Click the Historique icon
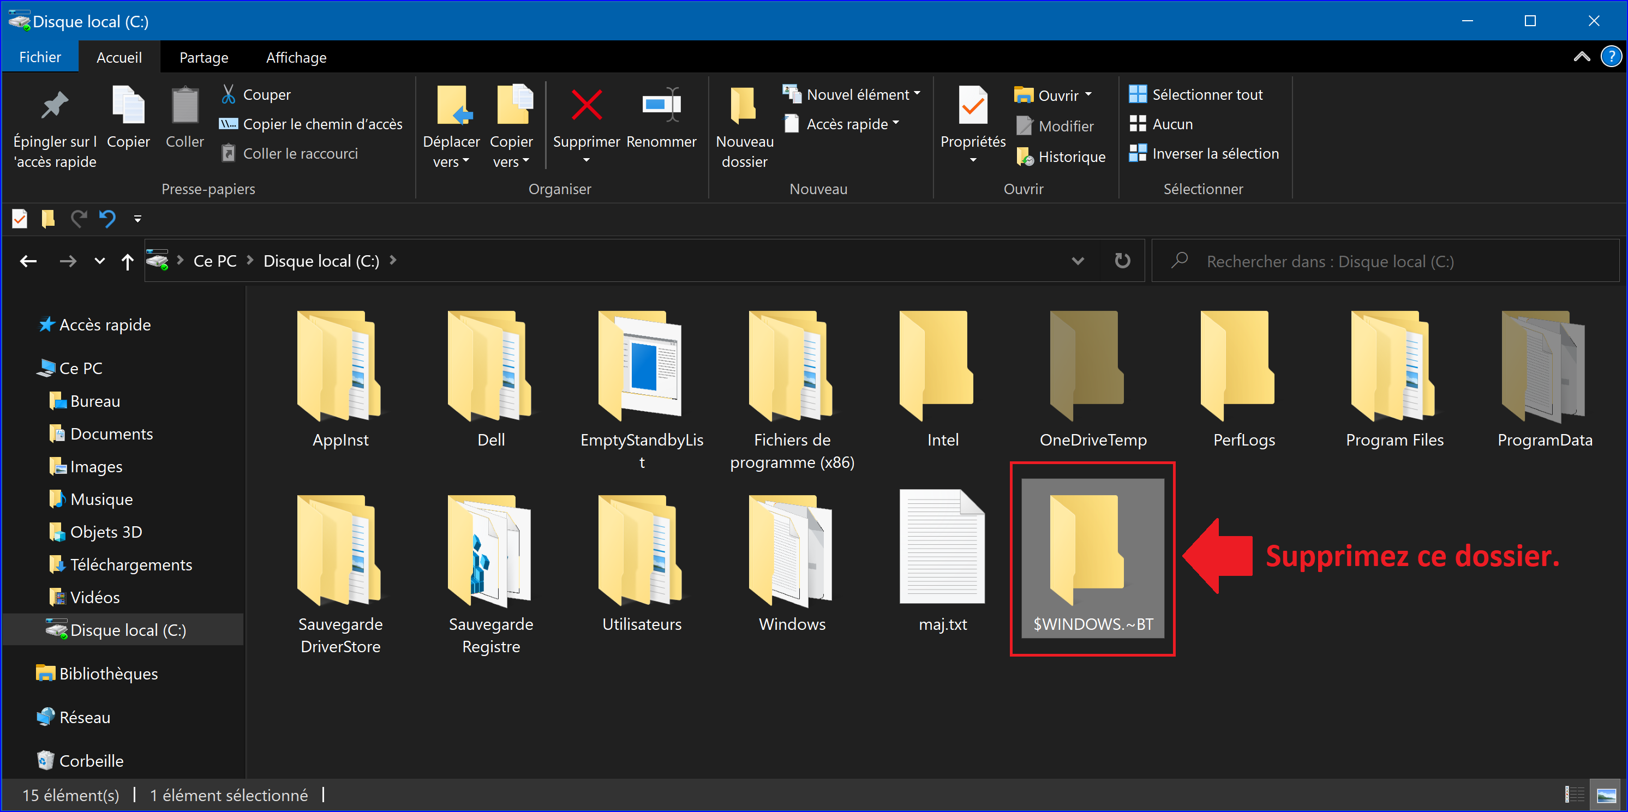Image resolution: width=1628 pixels, height=812 pixels. [1025, 157]
